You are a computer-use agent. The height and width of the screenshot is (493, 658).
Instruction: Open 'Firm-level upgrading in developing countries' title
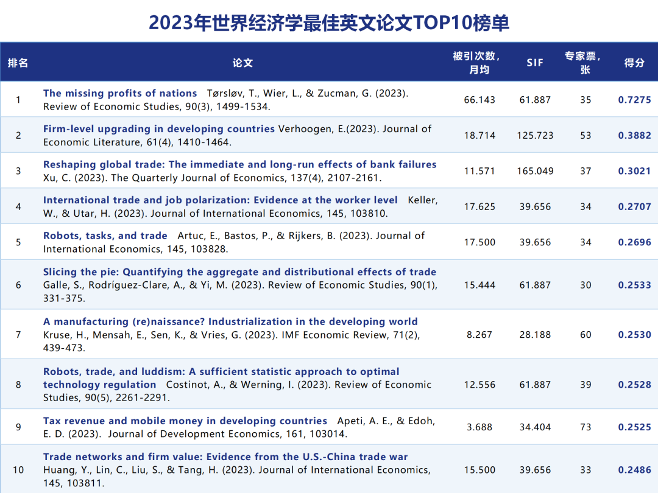coord(159,128)
